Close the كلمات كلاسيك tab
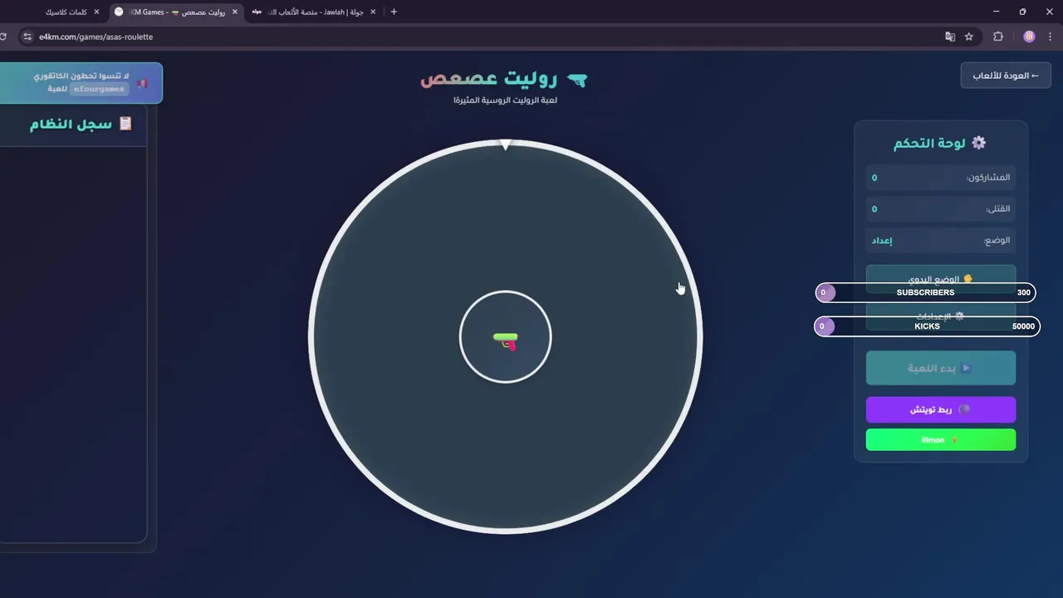This screenshot has height=598, width=1063. (x=96, y=12)
